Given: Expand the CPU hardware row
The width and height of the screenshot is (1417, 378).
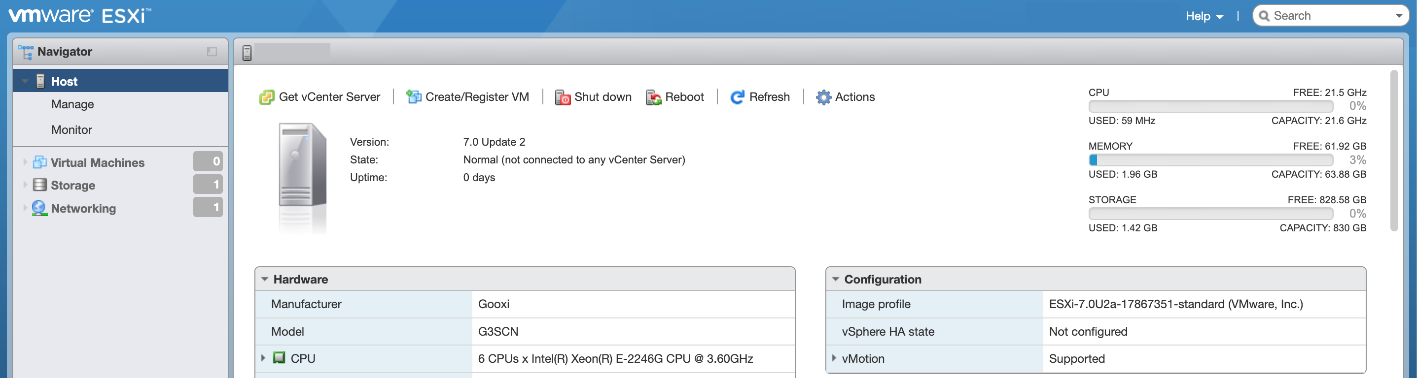Looking at the screenshot, I should pos(263,358).
